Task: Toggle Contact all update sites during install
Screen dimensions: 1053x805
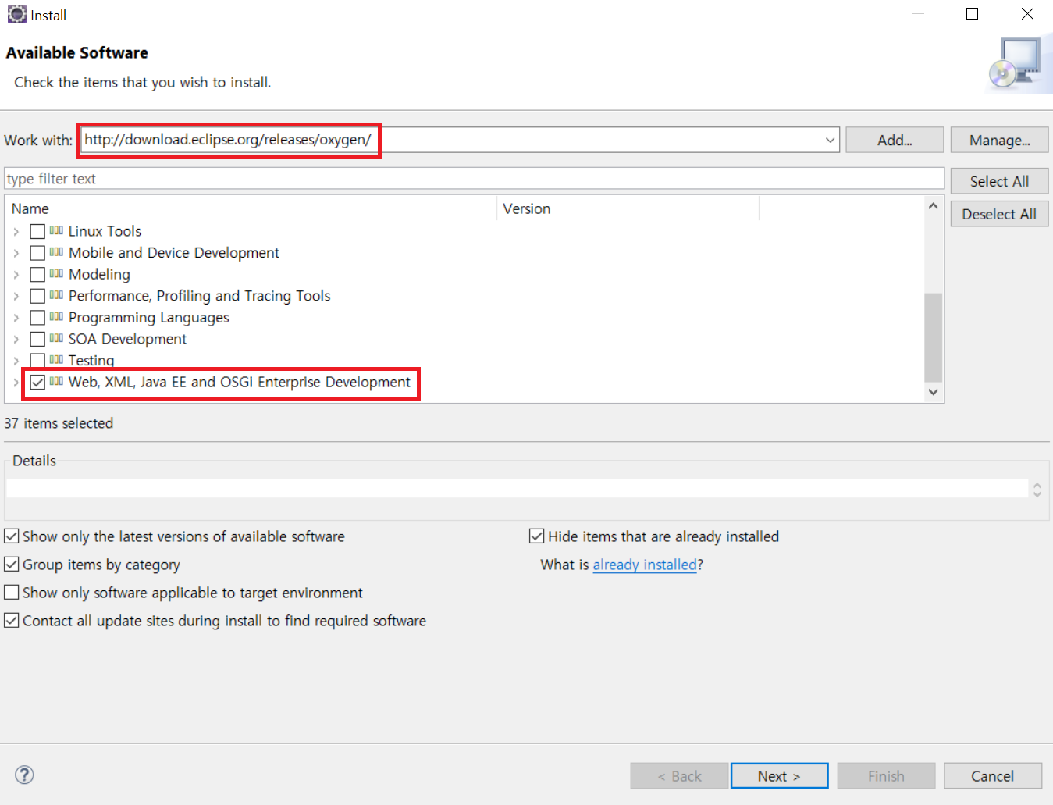Action: (12, 621)
